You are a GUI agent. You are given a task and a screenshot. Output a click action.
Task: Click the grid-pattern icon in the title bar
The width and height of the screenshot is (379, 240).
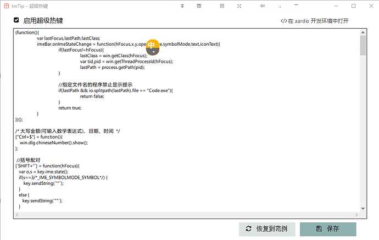click(199, 6)
